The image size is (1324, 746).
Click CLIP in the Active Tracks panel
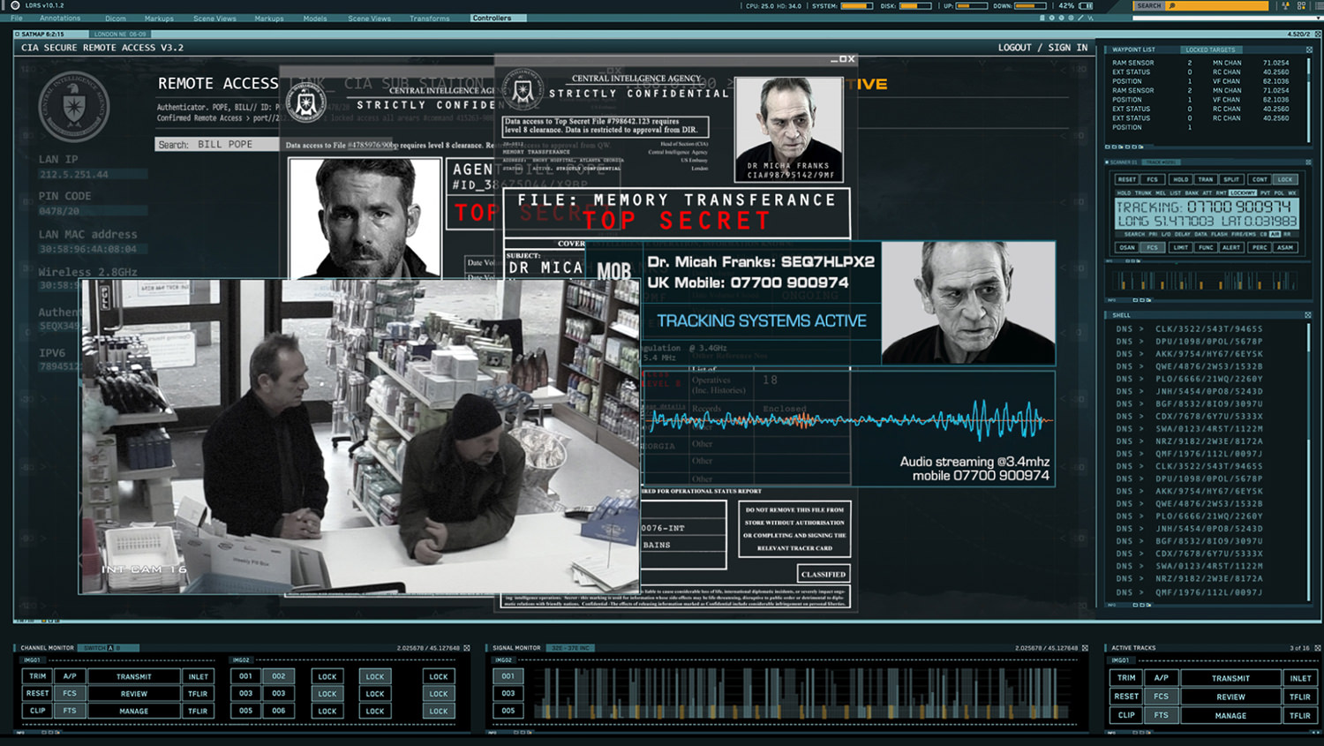click(1126, 715)
